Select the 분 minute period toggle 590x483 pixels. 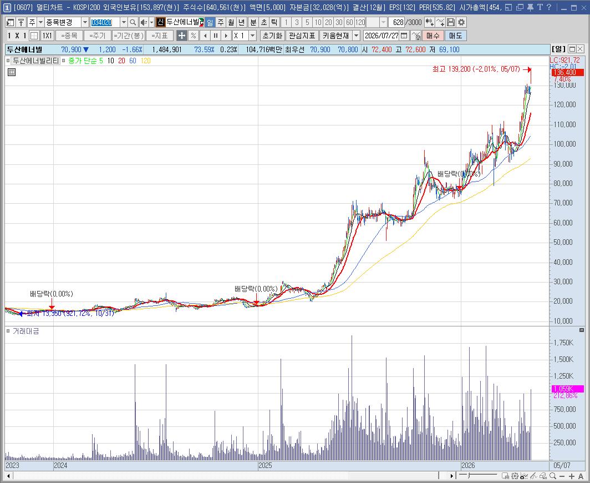[x=253, y=23]
